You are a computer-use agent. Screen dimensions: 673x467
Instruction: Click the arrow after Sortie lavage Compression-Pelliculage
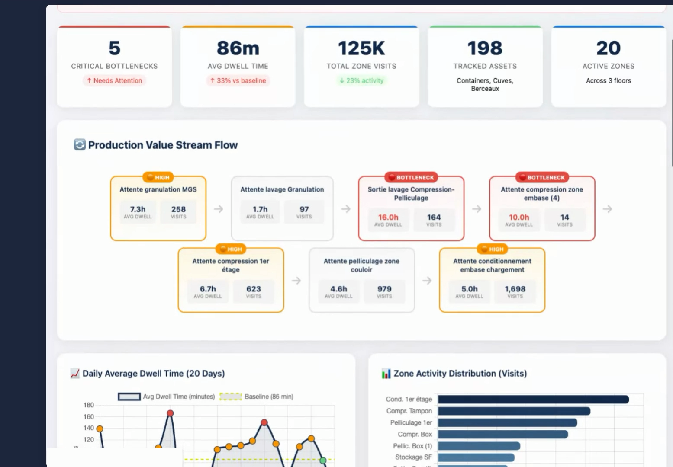[477, 209]
